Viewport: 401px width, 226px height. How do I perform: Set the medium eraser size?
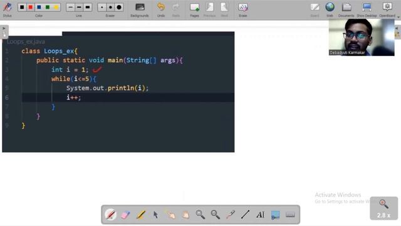tap(110, 7)
